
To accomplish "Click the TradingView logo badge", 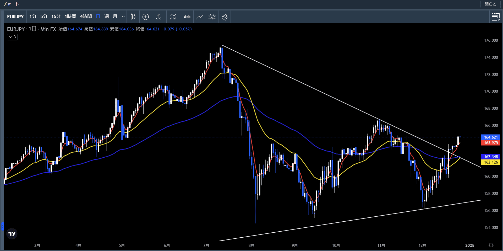I will pos(12,234).
